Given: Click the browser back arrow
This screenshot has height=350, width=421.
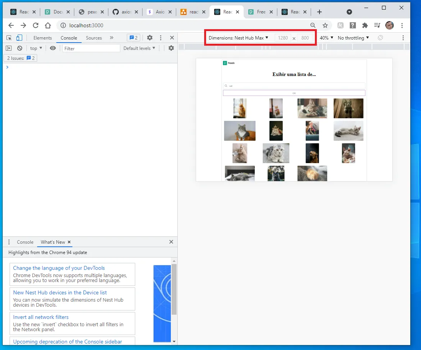Looking at the screenshot, I should point(11,25).
